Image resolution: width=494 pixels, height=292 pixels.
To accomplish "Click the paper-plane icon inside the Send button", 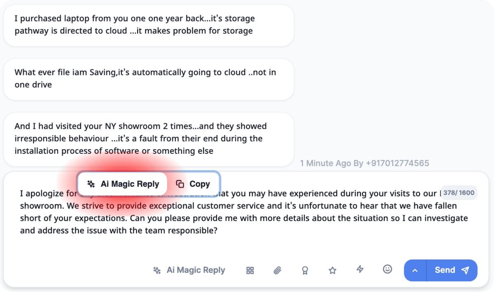I will tap(465, 270).
